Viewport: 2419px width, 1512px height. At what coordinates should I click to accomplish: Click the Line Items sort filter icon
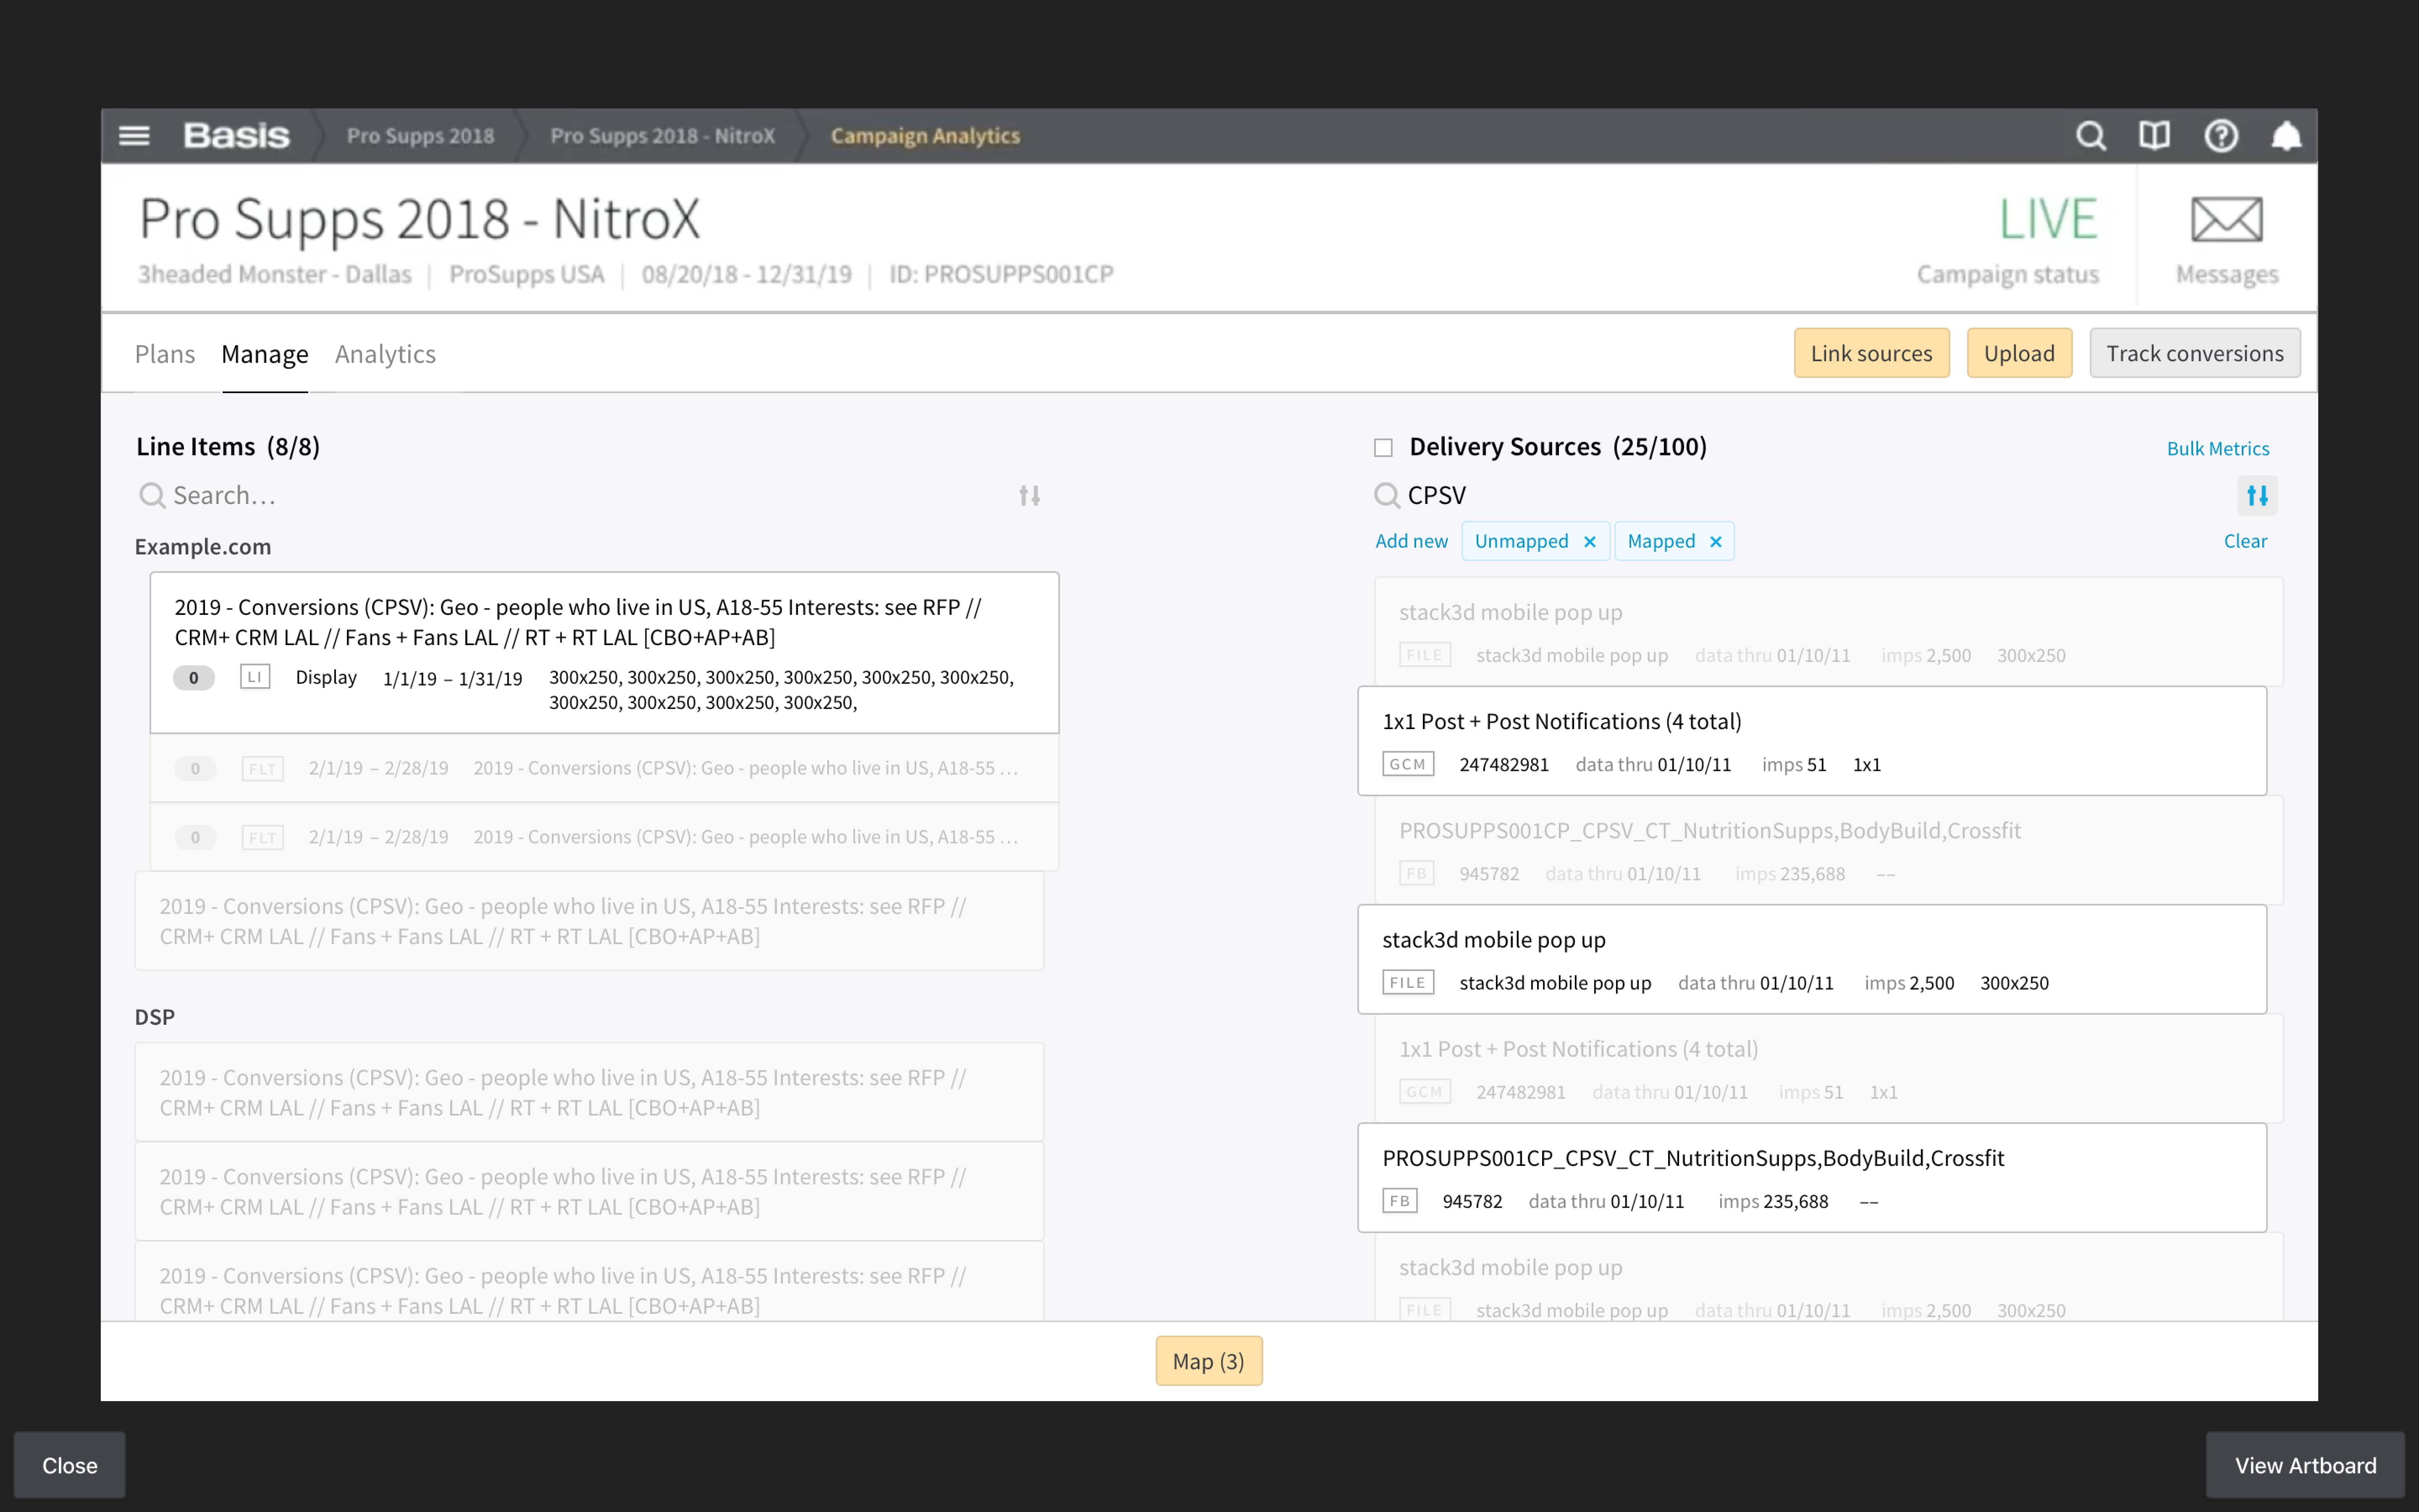pos(1030,495)
